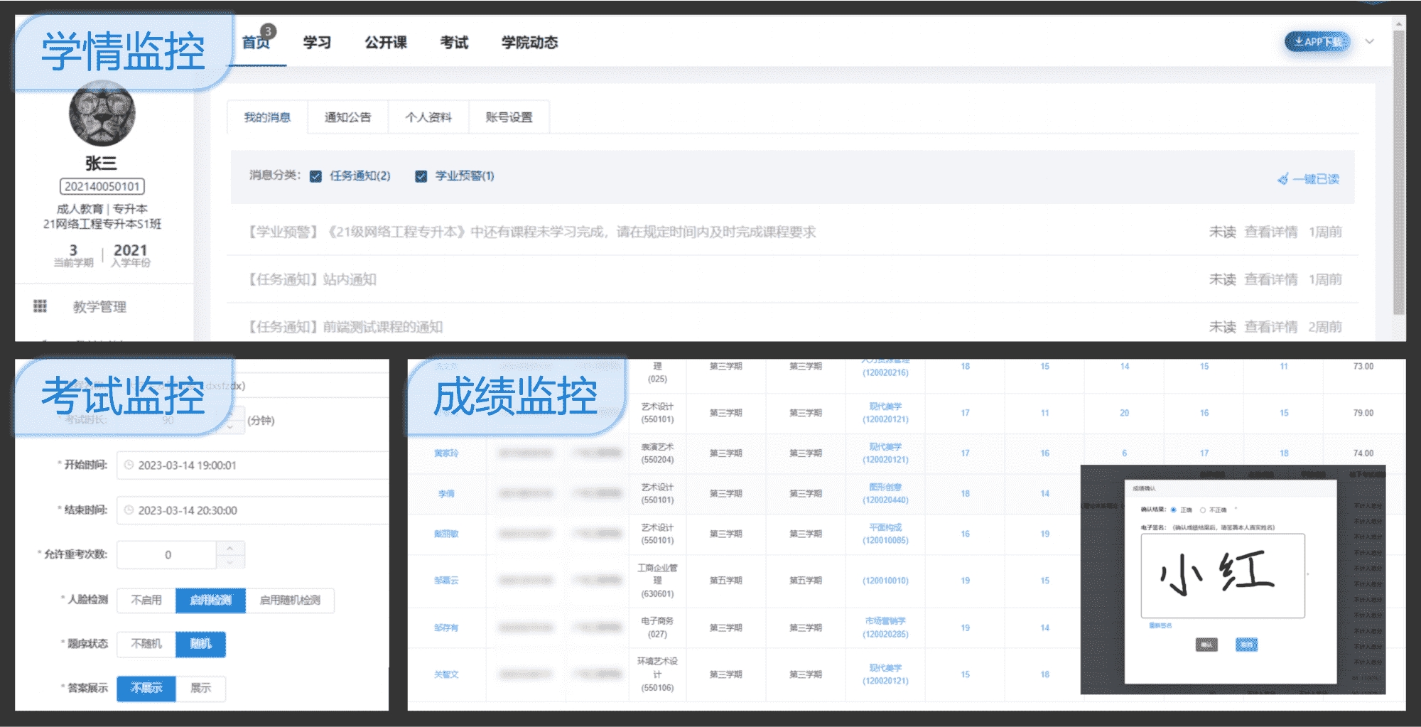Image resolution: width=1421 pixels, height=727 pixels.
Task: Click the 一键已读 broom icon
Action: point(1282,179)
